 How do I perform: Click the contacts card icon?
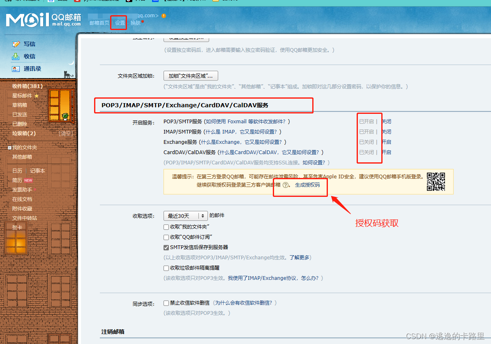click(16, 69)
